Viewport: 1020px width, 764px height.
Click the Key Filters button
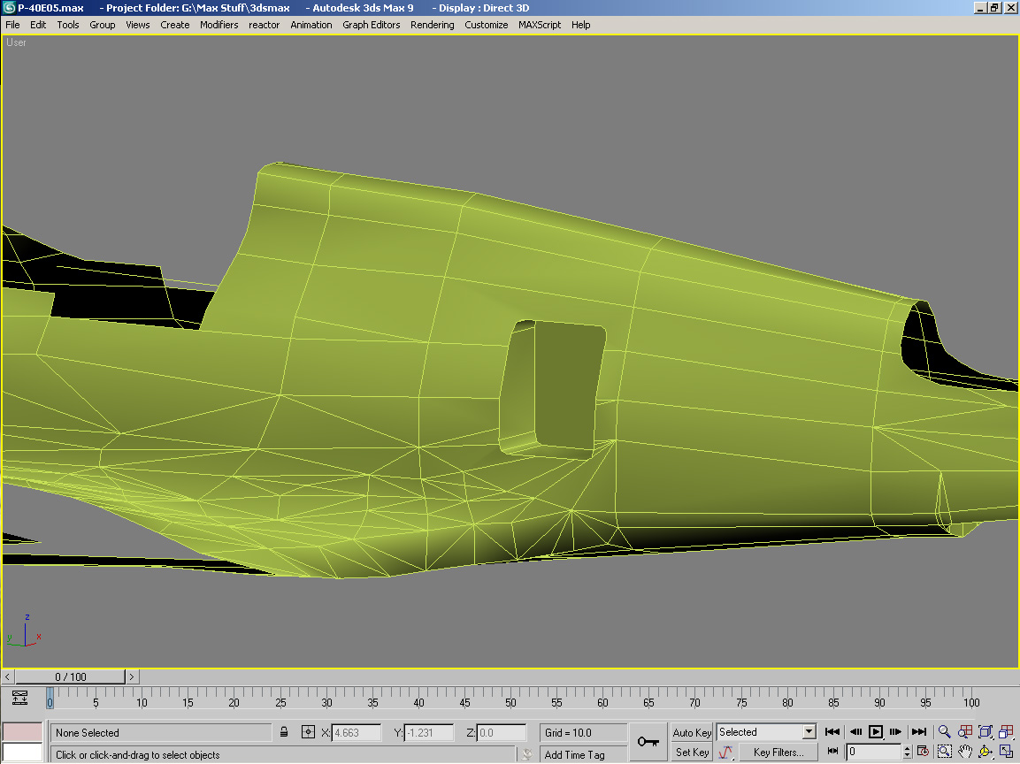[778, 753]
